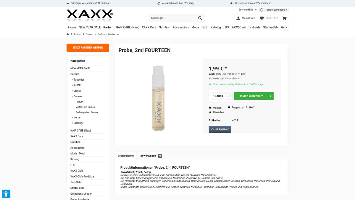
Task: Open the Versandkosten link
Action: pyautogui.click(x=232, y=79)
